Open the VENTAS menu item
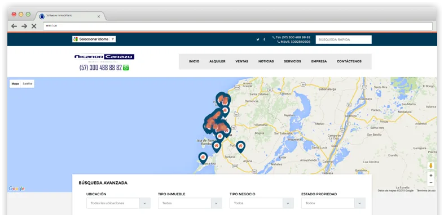Viewport: 444px width, 215px height. click(x=242, y=61)
